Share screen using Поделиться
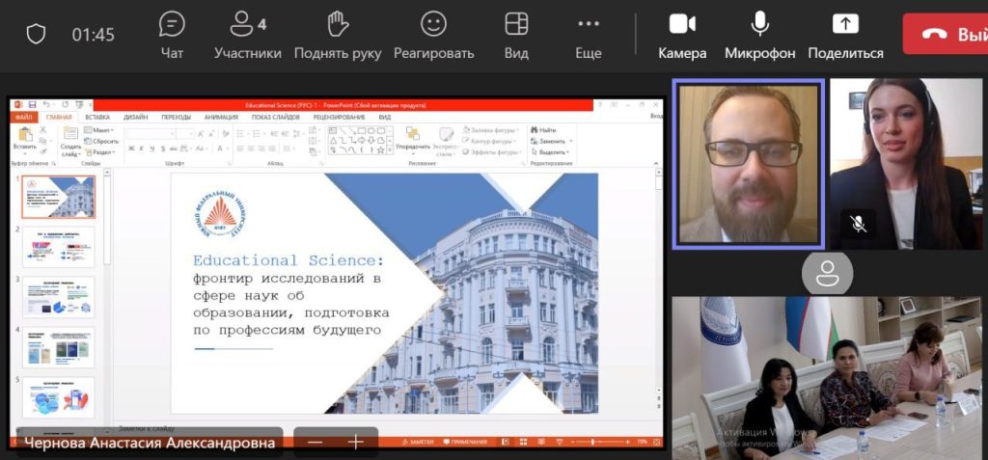Screen dimensions: 988x460 tap(845, 35)
